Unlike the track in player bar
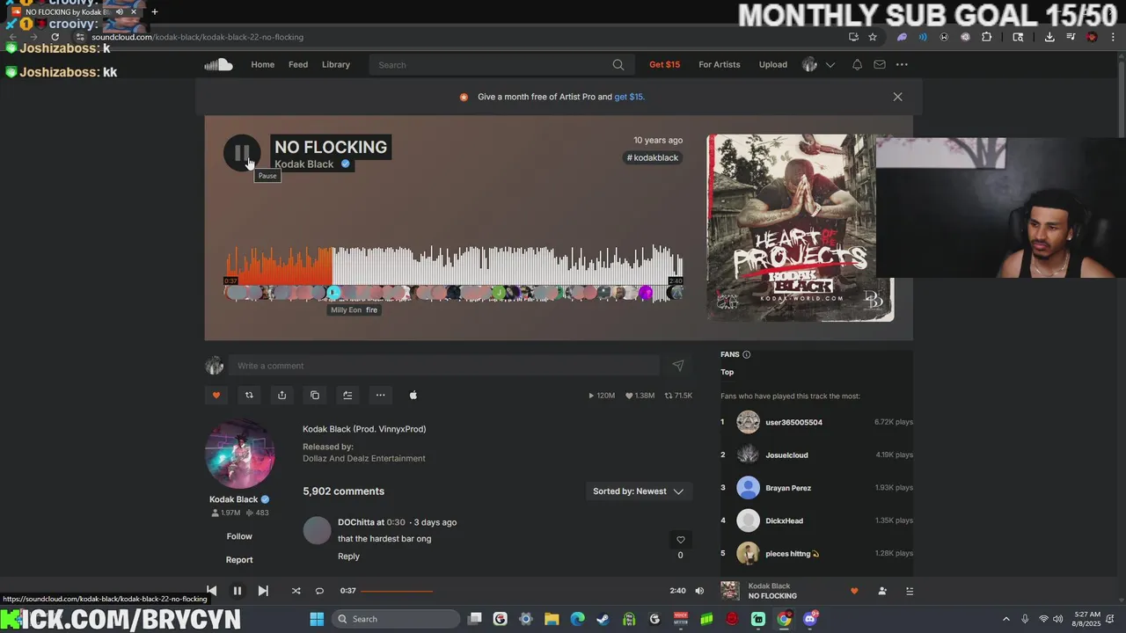This screenshot has height=633, width=1126. coord(853,591)
